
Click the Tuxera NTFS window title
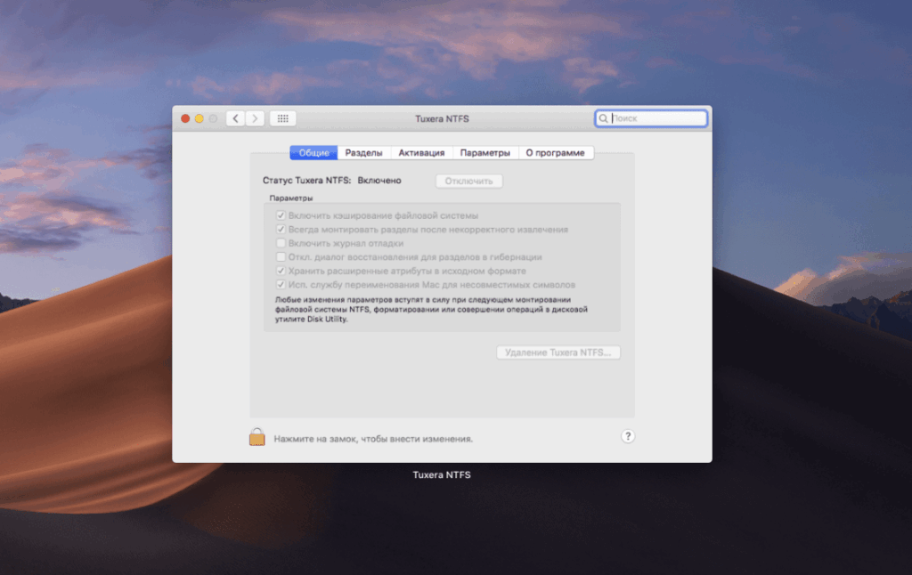[x=442, y=118]
